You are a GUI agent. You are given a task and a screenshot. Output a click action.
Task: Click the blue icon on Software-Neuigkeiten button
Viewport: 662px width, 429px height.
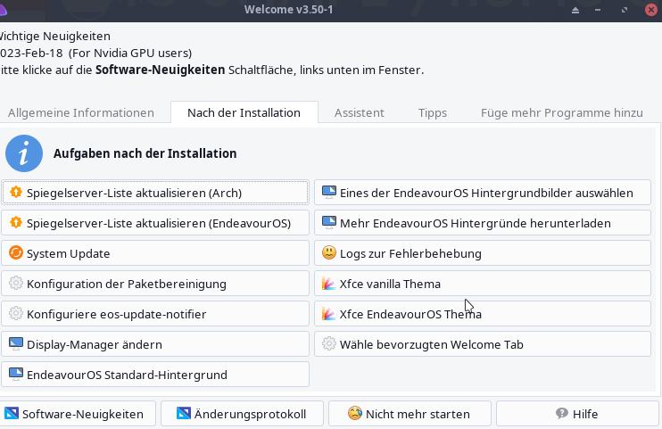(12, 413)
